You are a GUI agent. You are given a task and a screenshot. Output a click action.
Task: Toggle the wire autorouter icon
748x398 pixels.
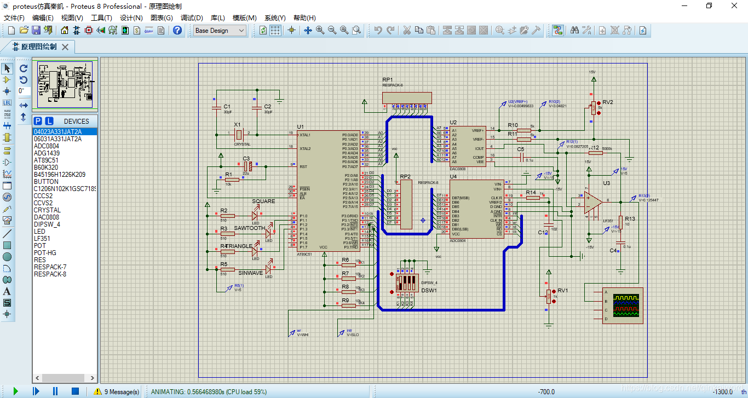pos(558,31)
